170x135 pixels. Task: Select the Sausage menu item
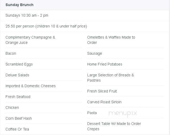(95, 53)
